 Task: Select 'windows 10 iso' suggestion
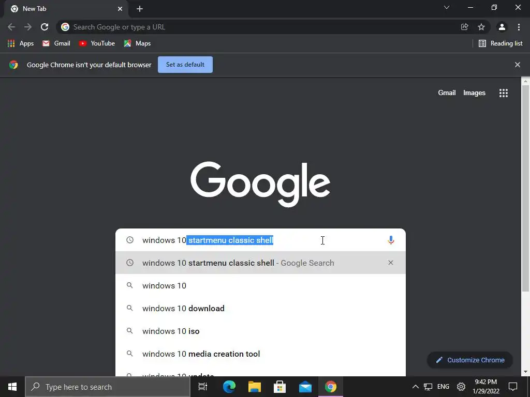pyautogui.click(x=260, y=331)
